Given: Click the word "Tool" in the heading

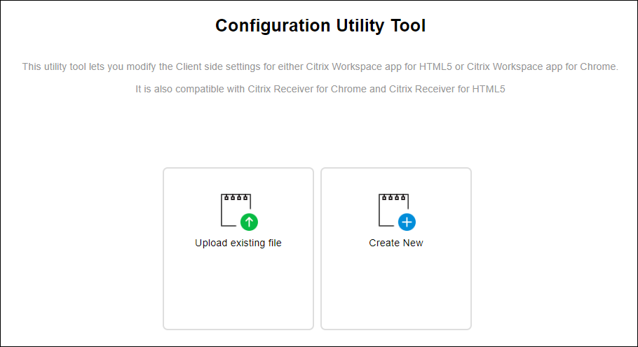Looking at the screenshot, I should pyautogui.click(x=409, y=26).
